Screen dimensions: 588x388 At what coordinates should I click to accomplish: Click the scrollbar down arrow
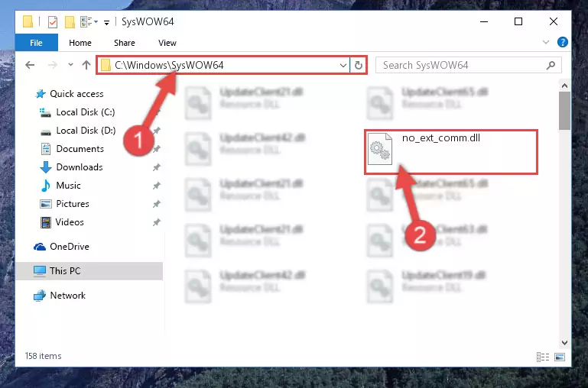click(x=564, y=343)
